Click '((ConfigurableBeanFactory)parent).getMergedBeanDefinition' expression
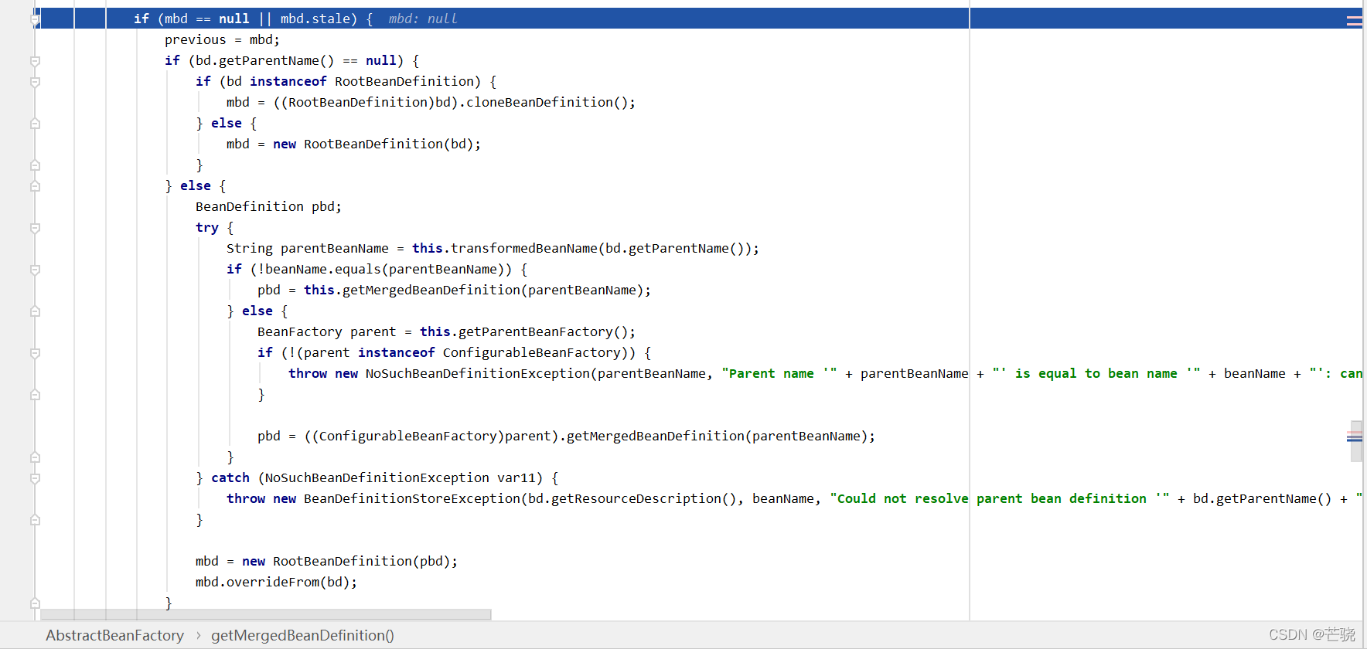Viewport: 1367px width, 649px height. coord(523,436)
